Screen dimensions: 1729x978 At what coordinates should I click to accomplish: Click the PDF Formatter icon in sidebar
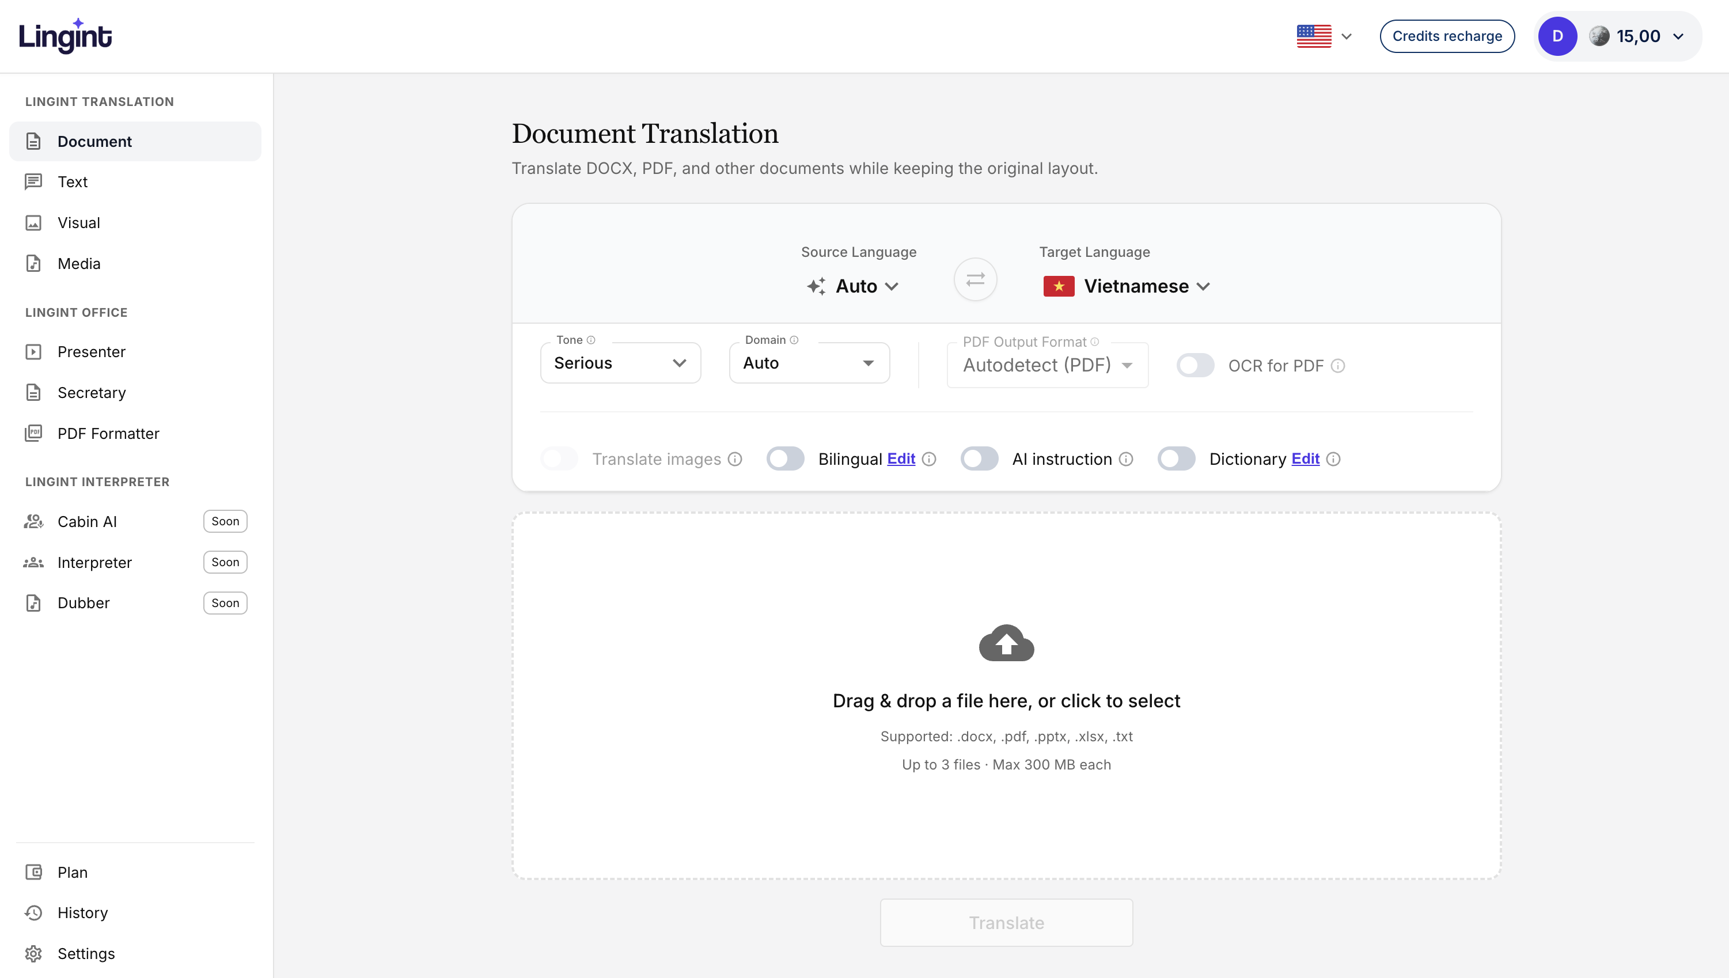click(x=33, y=433)
